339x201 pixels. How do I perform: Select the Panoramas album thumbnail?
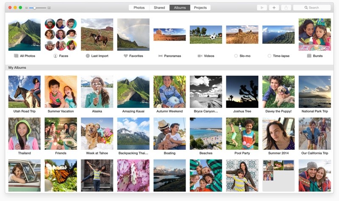coord(169,34)
